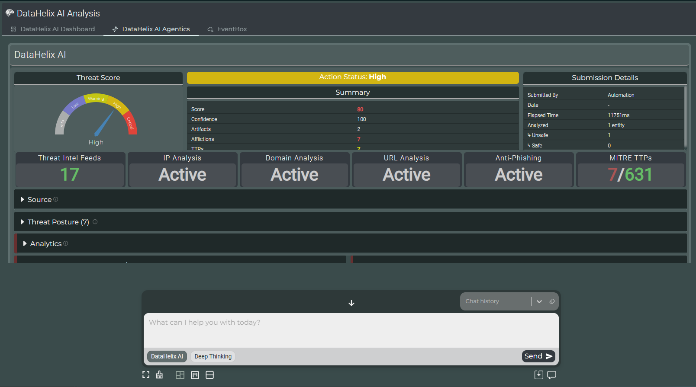The height and width of the screenshot is (387, 696).
Task: Switch to DataHelix AI Dashboard tab
Action: 53,29
